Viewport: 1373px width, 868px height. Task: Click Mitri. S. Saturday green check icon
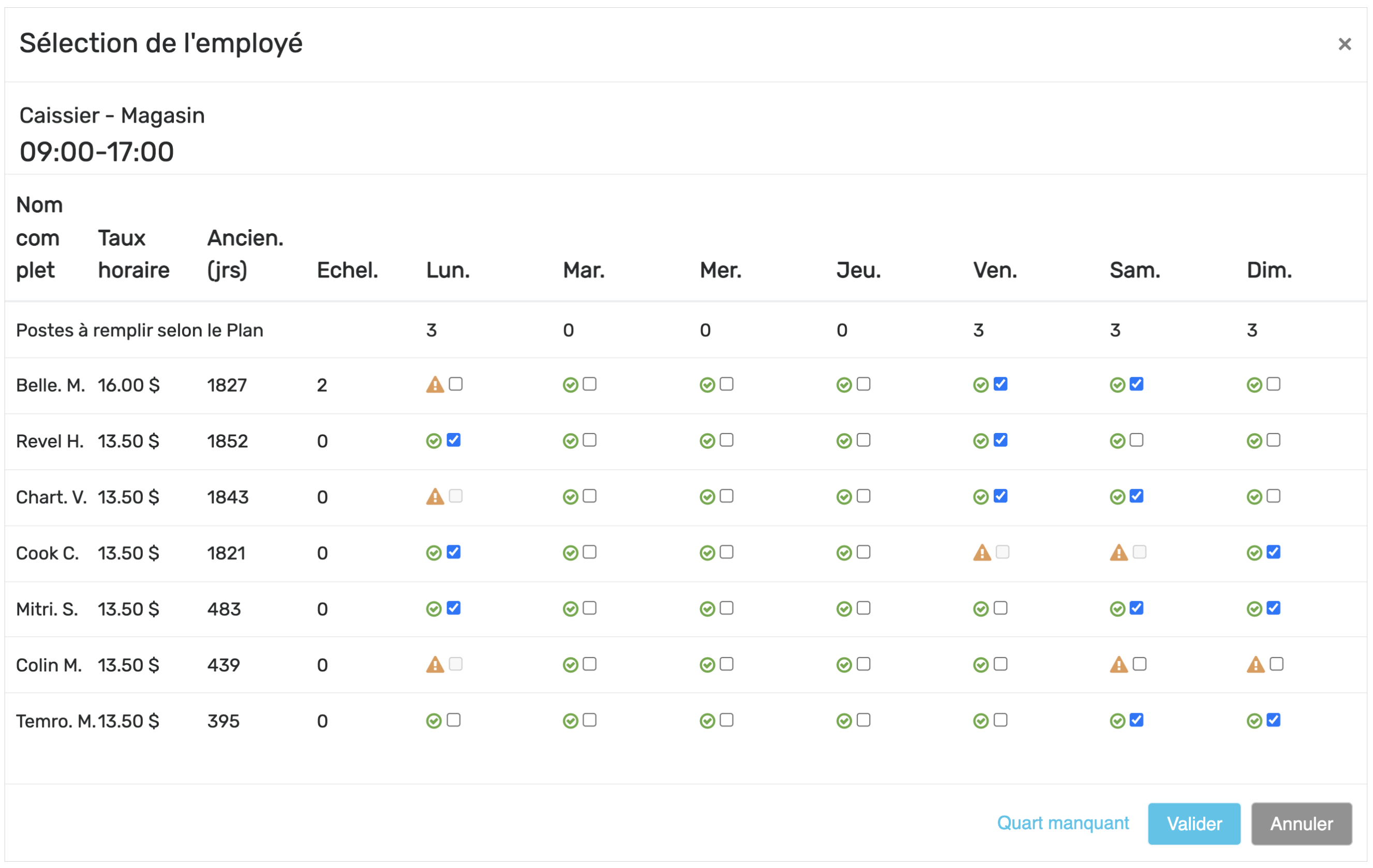1117,609
